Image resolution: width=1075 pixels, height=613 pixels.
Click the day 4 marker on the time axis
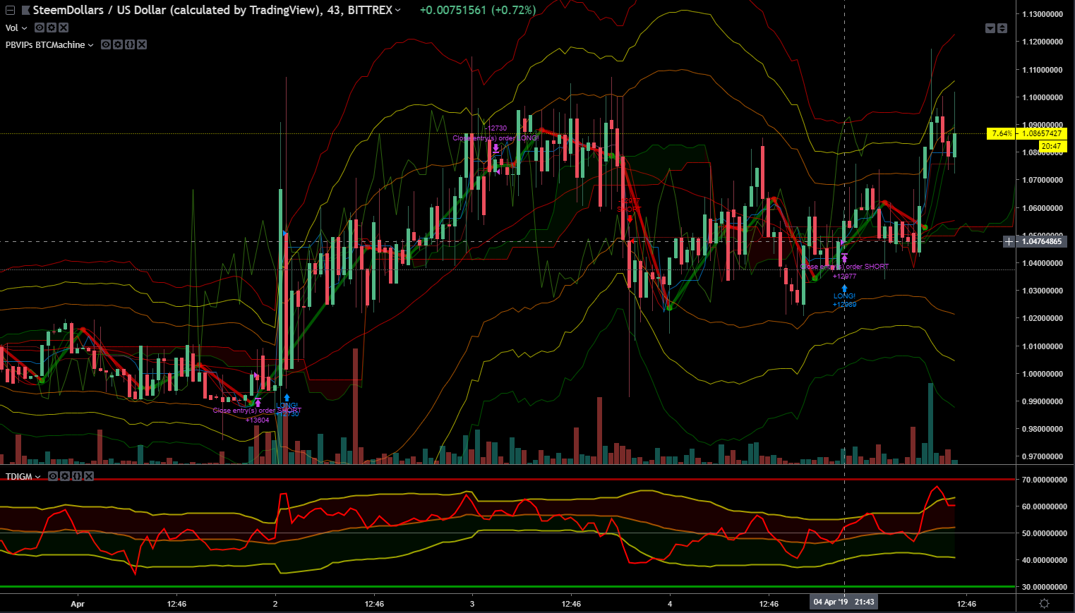670,604
